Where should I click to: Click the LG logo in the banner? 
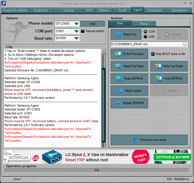36,158
